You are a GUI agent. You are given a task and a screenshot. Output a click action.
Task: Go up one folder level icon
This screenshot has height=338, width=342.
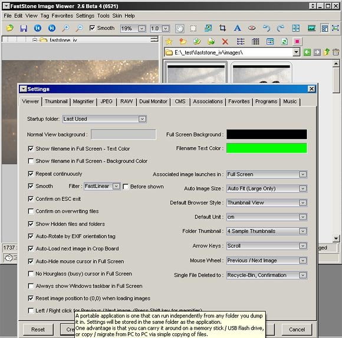point(327,52)
